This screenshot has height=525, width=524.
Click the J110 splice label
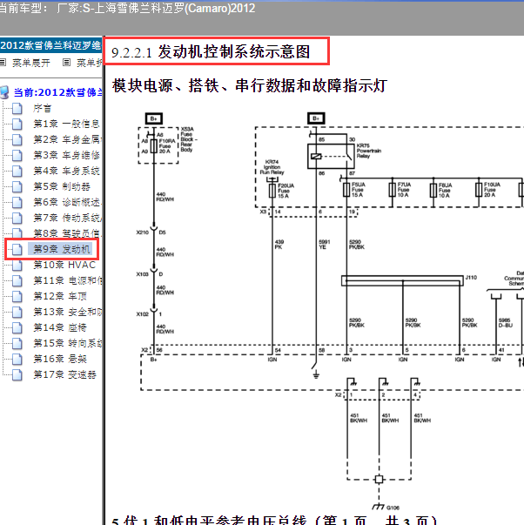coord(471,278)
